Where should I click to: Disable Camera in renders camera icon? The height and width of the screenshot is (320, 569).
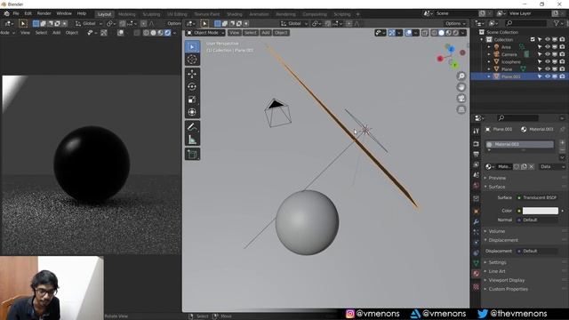562,54
